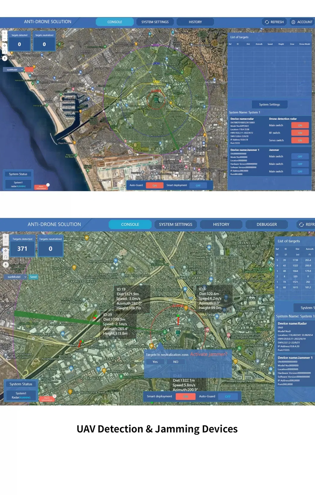This screenshot has width=315, height=495.
Task: Toggle the radar RF switch
Action: [300, 133]
